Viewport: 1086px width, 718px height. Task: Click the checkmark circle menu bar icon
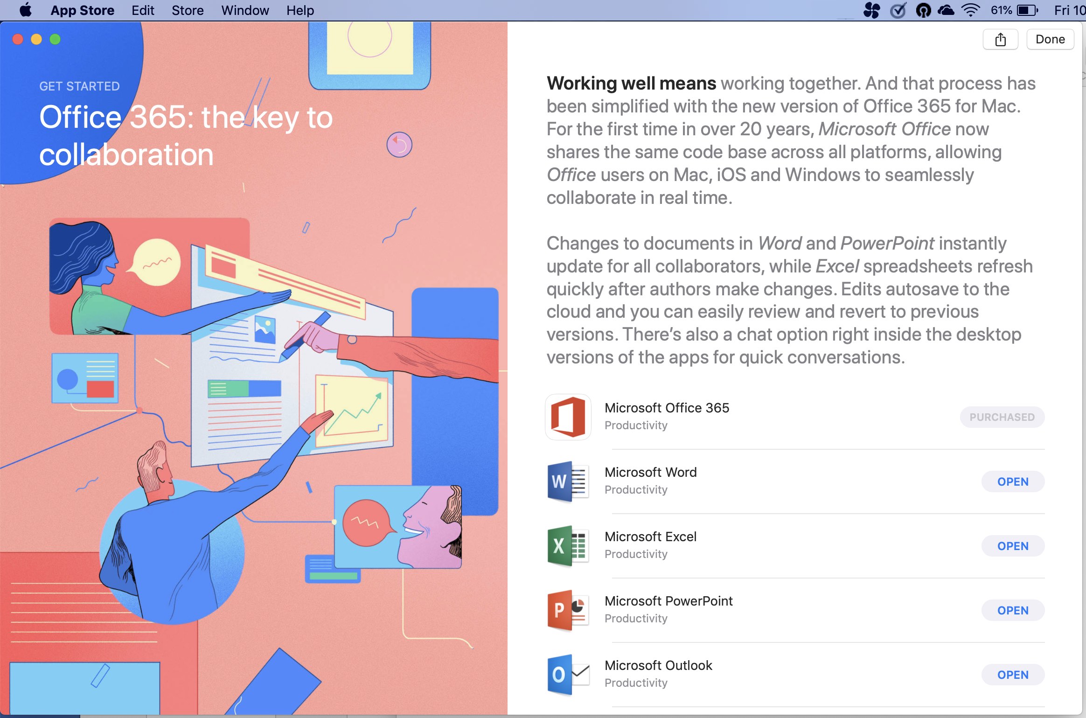coord(898,10)
